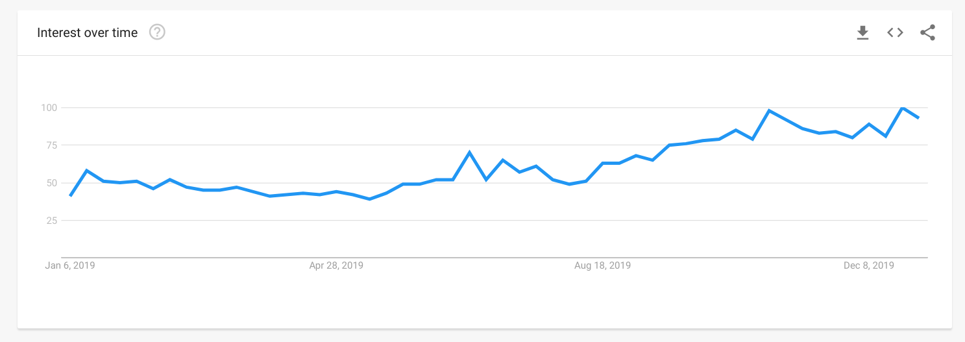Click the Interest over time heading

(x=88, y=32)
